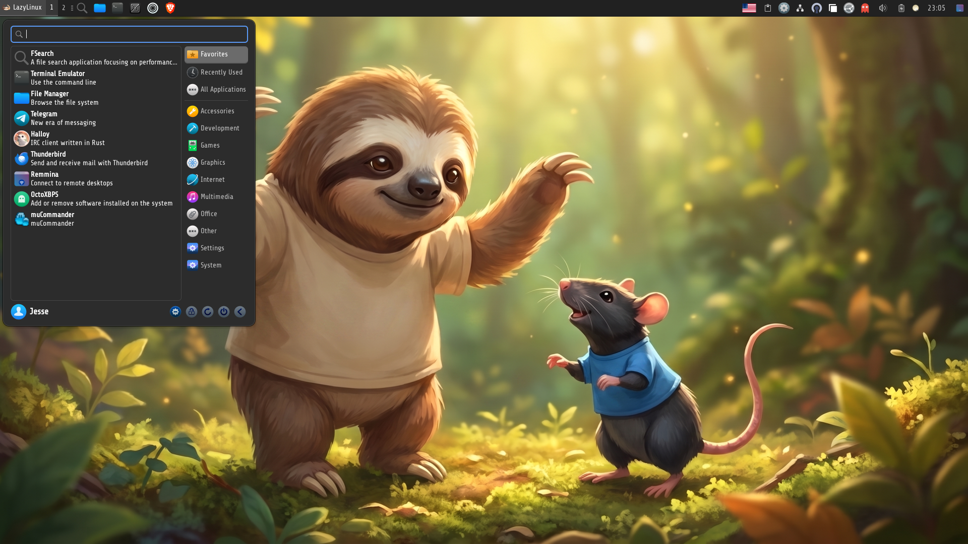Open Remmina remote desktop client
Image resolution: width=968 pixels, height=544 pixels.
96,178
